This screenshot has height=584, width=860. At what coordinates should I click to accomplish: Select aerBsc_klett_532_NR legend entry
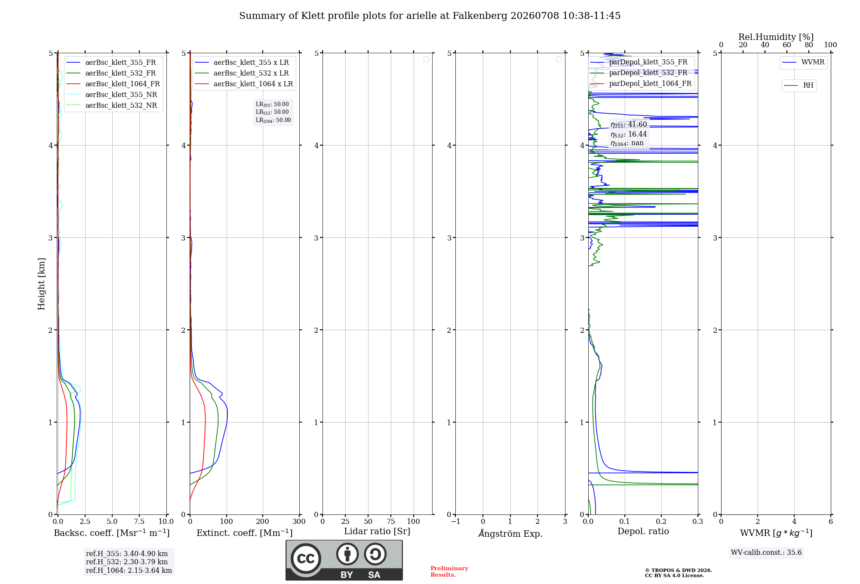coord(112,105)
